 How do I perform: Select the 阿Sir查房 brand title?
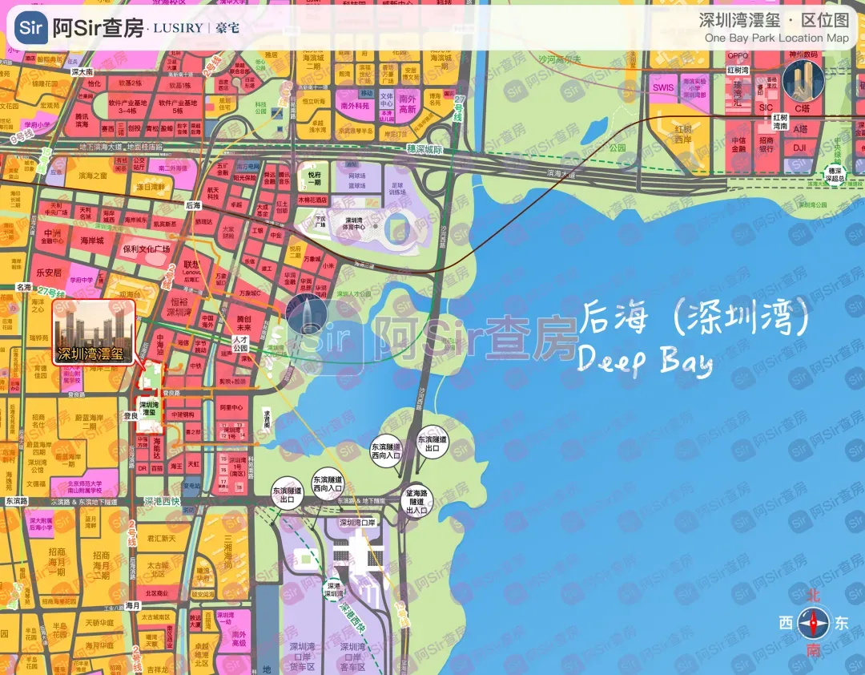coord(99,27)
